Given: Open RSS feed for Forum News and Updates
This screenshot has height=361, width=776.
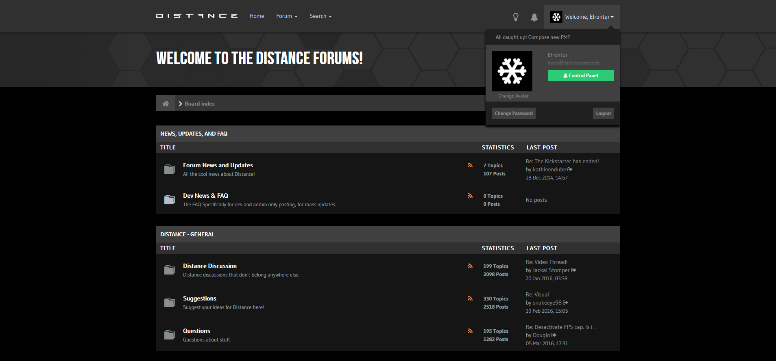Looking at the screenshot, I should pos(470,165).
